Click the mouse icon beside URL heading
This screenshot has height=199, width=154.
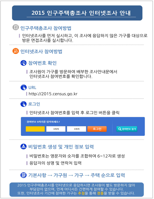coord(23,87)
